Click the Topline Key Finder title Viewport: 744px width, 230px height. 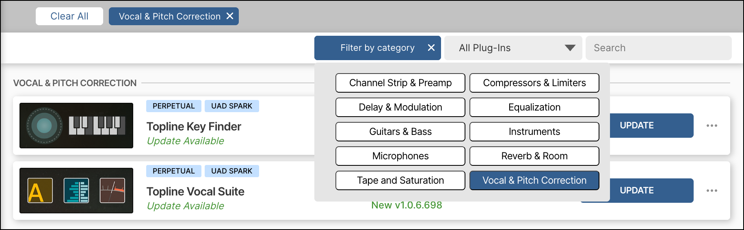point(194,127)
